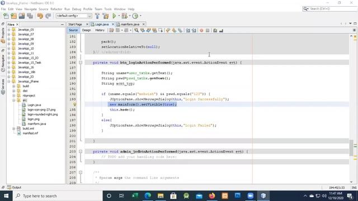Click the New File toolbar icon
The width and height of the screenshot is (358, 201).
coord(6,16)
